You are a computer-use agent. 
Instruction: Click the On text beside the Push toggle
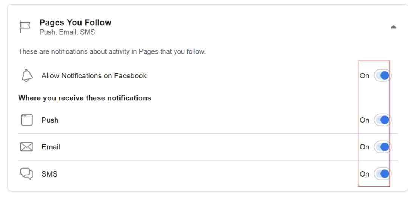364,120
